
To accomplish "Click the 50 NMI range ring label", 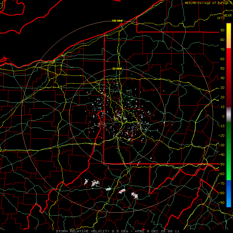I will [117, 69].
